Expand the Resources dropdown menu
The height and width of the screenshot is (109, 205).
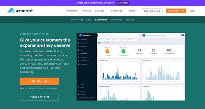[117, 11]
